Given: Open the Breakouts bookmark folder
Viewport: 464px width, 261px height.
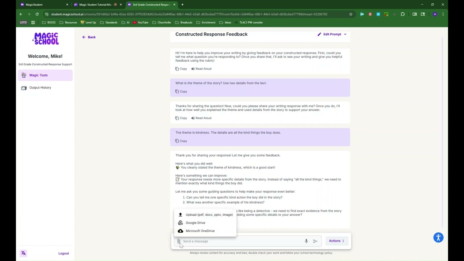Looking at the screenshot, I should tap(183, 22).
